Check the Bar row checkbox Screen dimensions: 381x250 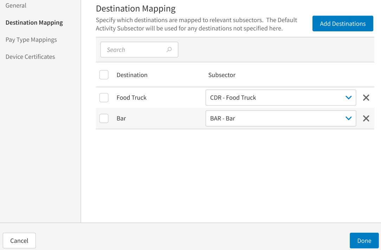104,118
